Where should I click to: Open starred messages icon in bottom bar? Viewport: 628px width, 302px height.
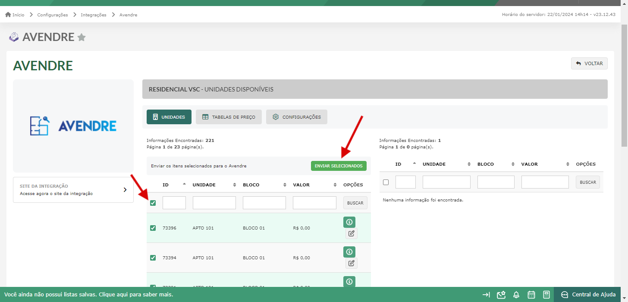click(x=501, y=295)
